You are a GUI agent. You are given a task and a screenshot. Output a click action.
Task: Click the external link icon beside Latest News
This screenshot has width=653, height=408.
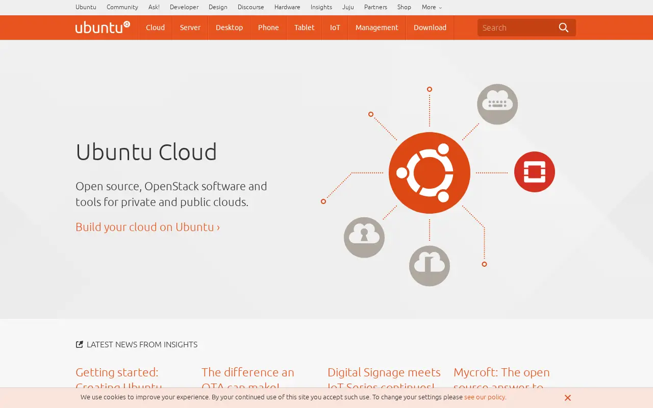pos(79,344)
